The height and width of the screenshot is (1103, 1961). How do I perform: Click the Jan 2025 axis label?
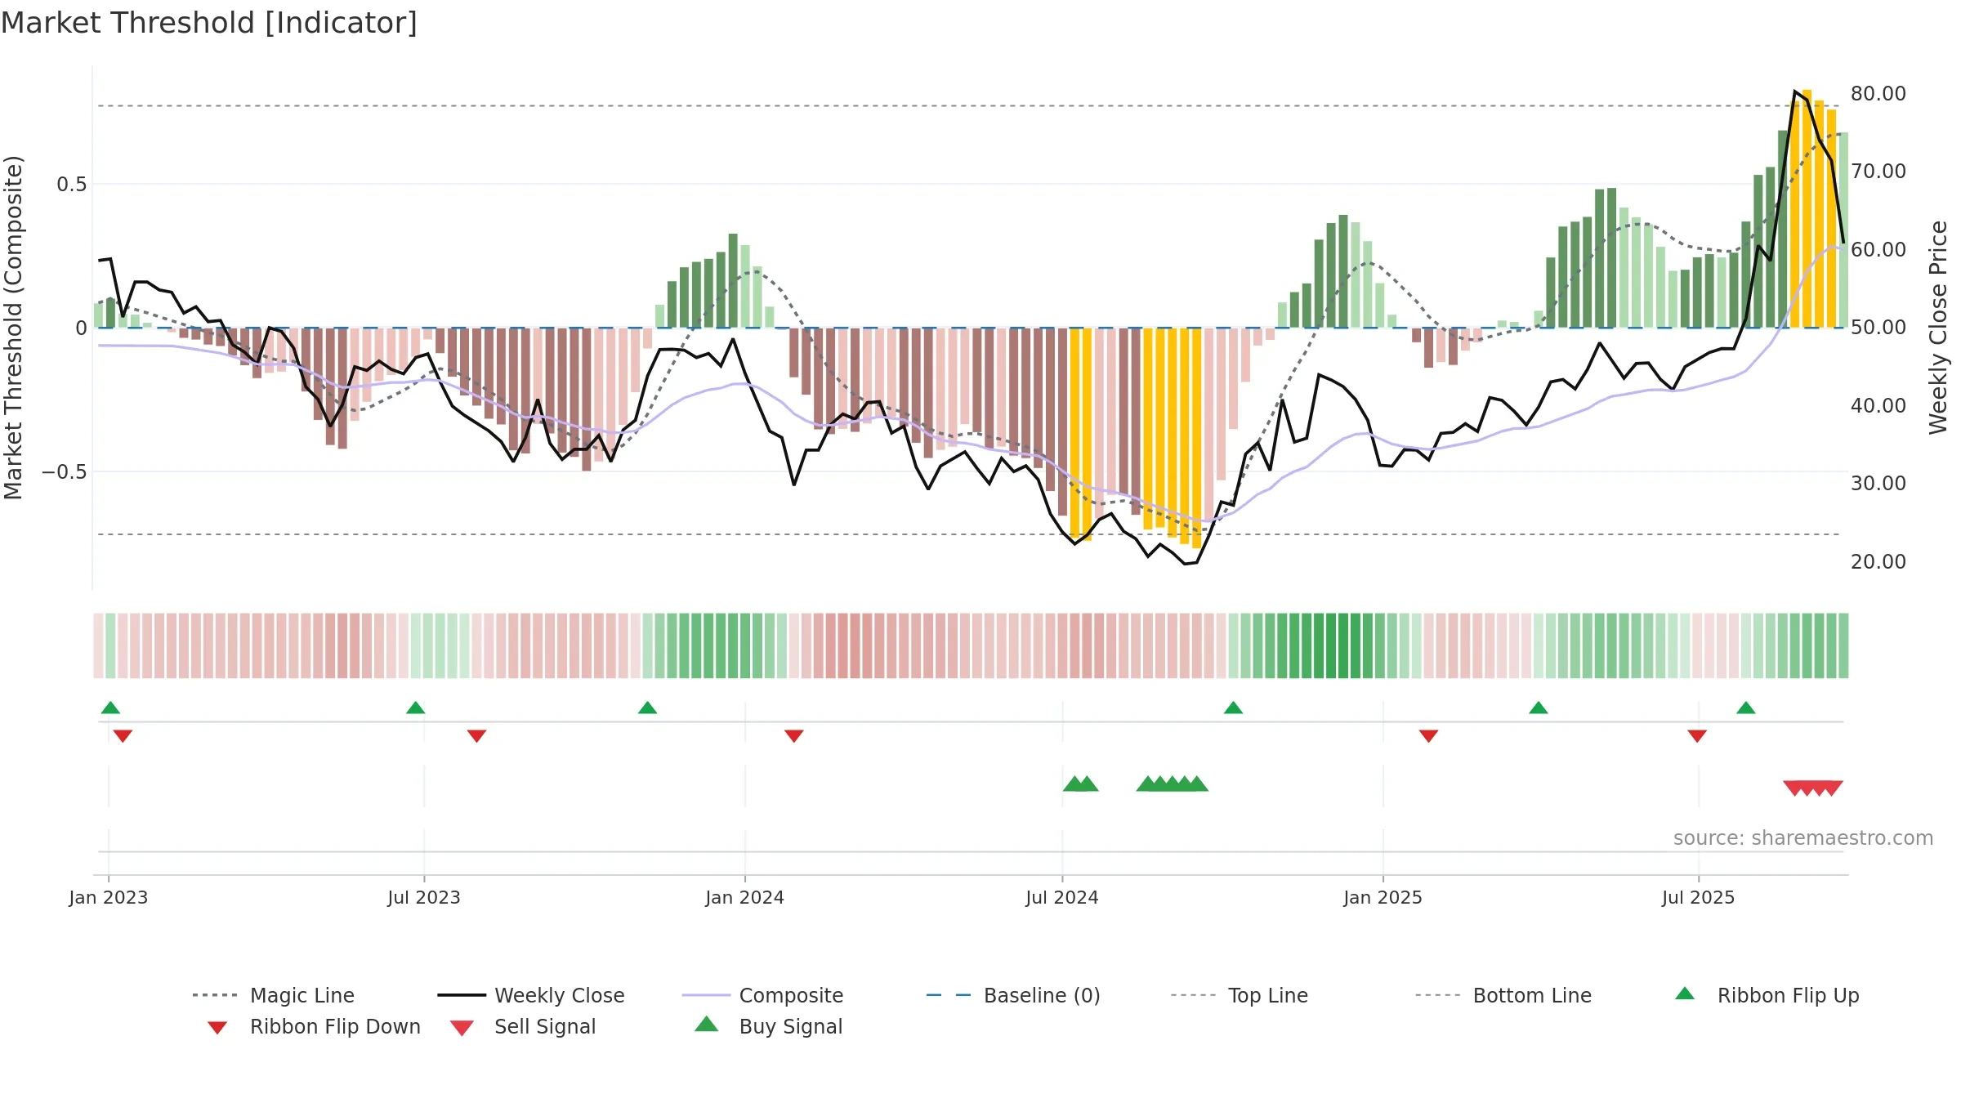[1383, 898]
